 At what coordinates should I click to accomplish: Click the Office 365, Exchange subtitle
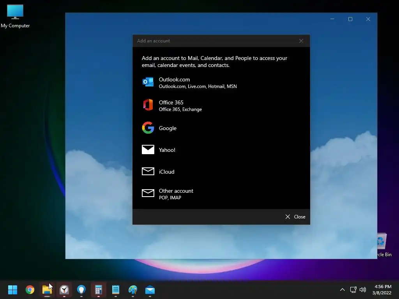pyautogui.click(x=180, y=109)
